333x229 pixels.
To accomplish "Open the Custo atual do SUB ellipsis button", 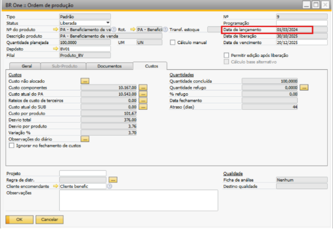I will point(143,107).
